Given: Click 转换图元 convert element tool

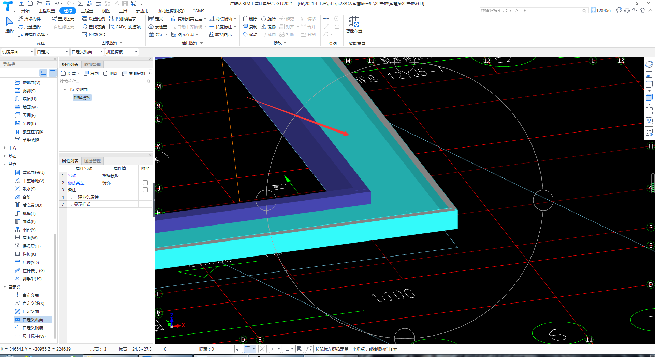Looking at the screenshot, I should tap(220, 34).
